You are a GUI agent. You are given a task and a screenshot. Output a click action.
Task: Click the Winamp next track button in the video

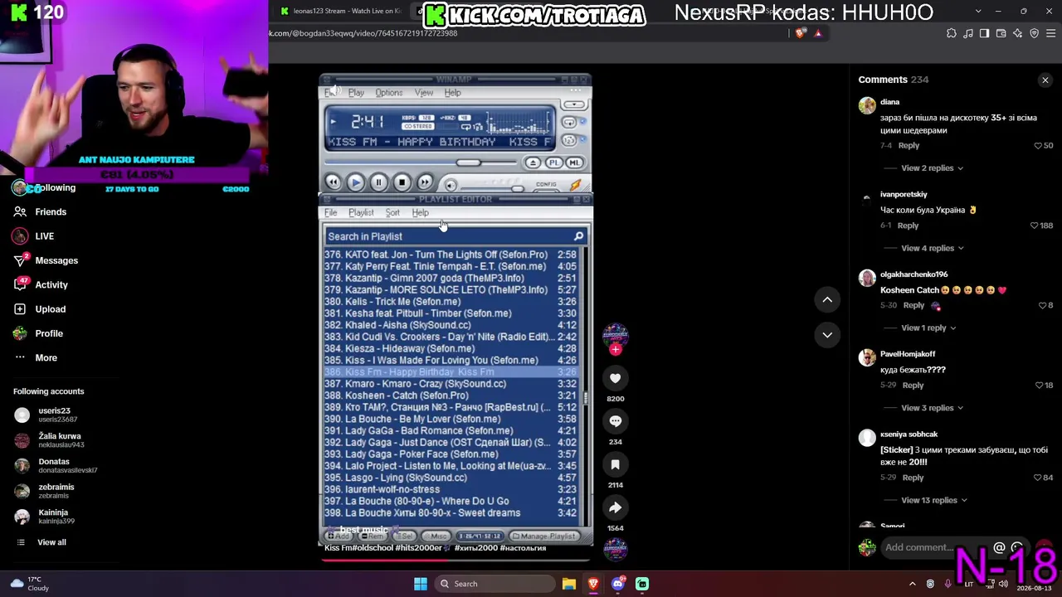[x=425, y=182]
